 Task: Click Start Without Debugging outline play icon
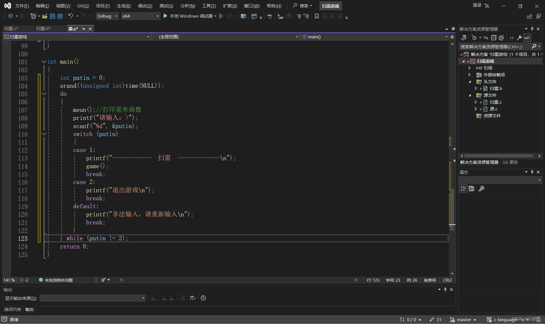click(x=221, y=16)
